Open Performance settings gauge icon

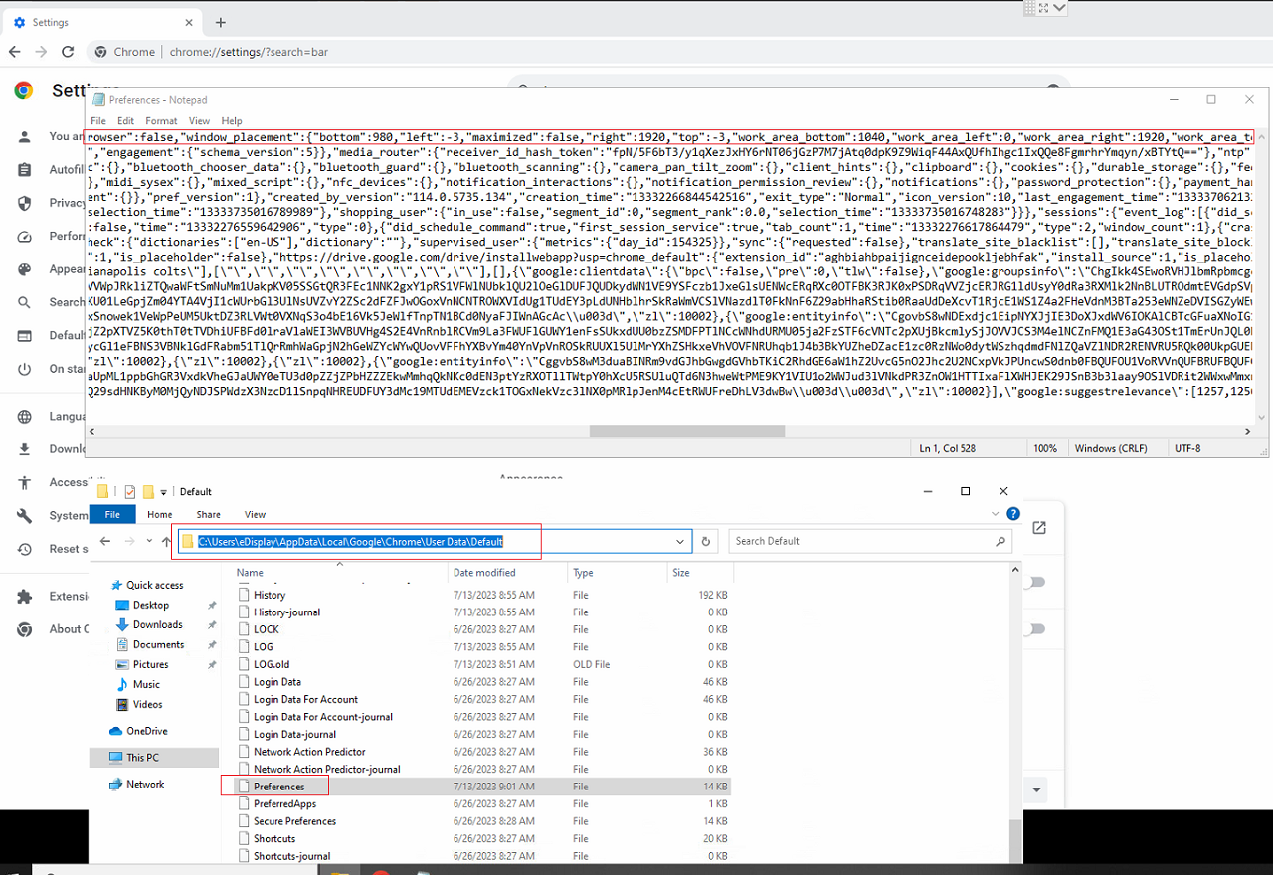pos(25,237)
